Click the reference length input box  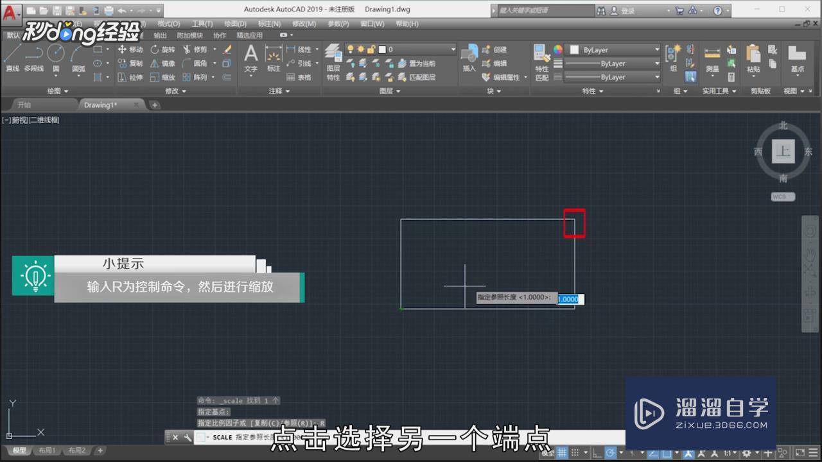pos(570,298)
